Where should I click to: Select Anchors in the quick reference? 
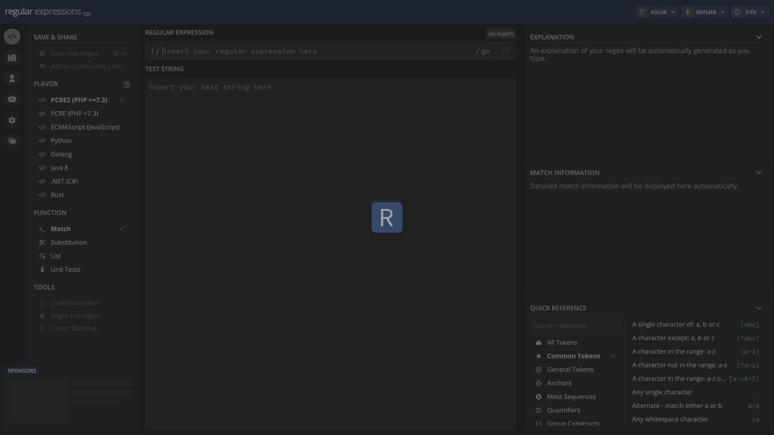click(x=559, y=383)
